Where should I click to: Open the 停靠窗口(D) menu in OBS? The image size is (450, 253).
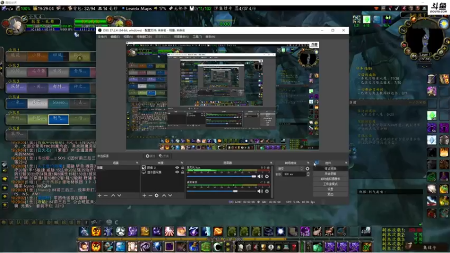tap(144, 37)
